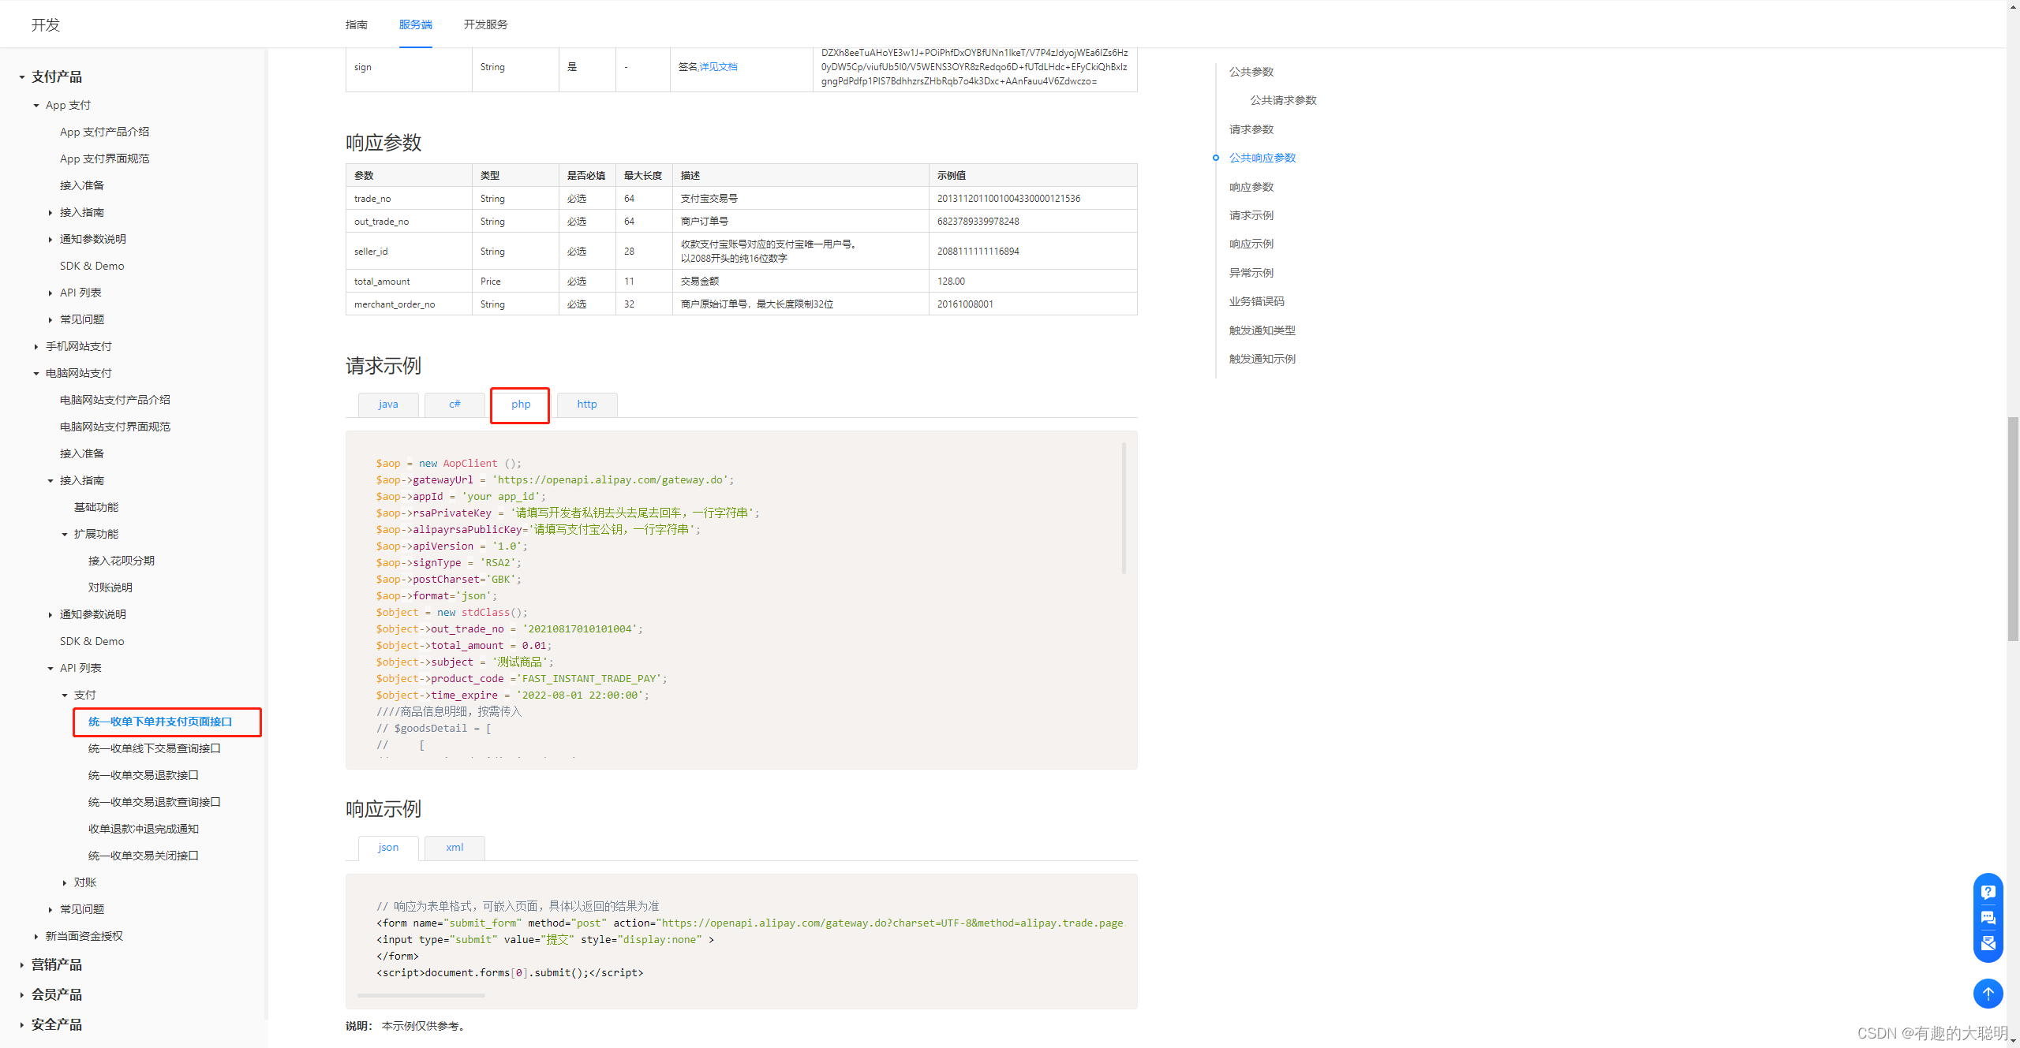Collapse the 支付产品 section arrow
Viewport: 2020px width, 1048px height.
21,77
